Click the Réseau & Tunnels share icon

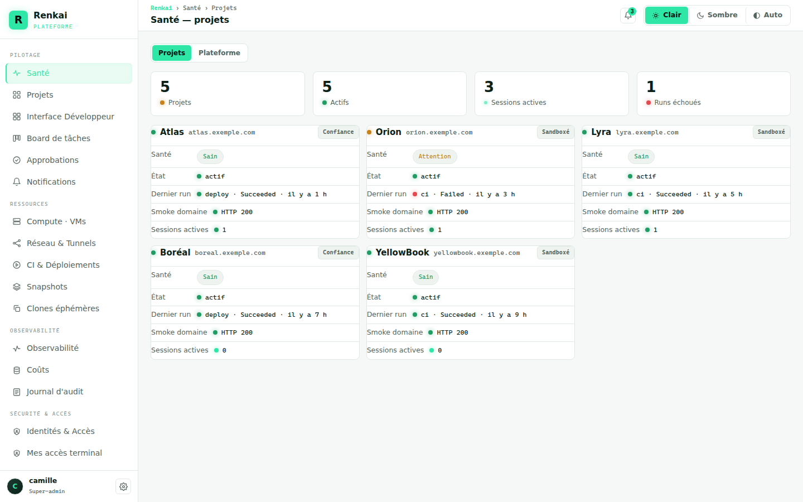tap(17, 243)
